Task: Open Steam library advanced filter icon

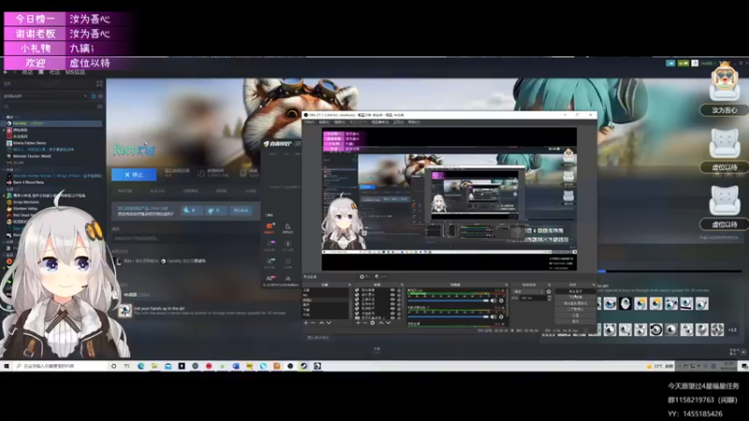Action: point(100,107)
